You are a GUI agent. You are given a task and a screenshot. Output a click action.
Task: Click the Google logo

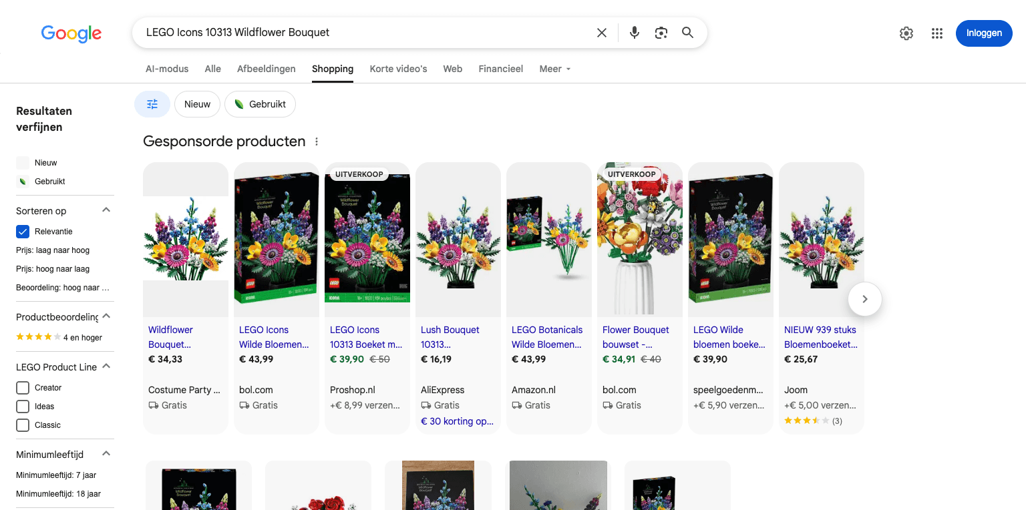(71, 33)
